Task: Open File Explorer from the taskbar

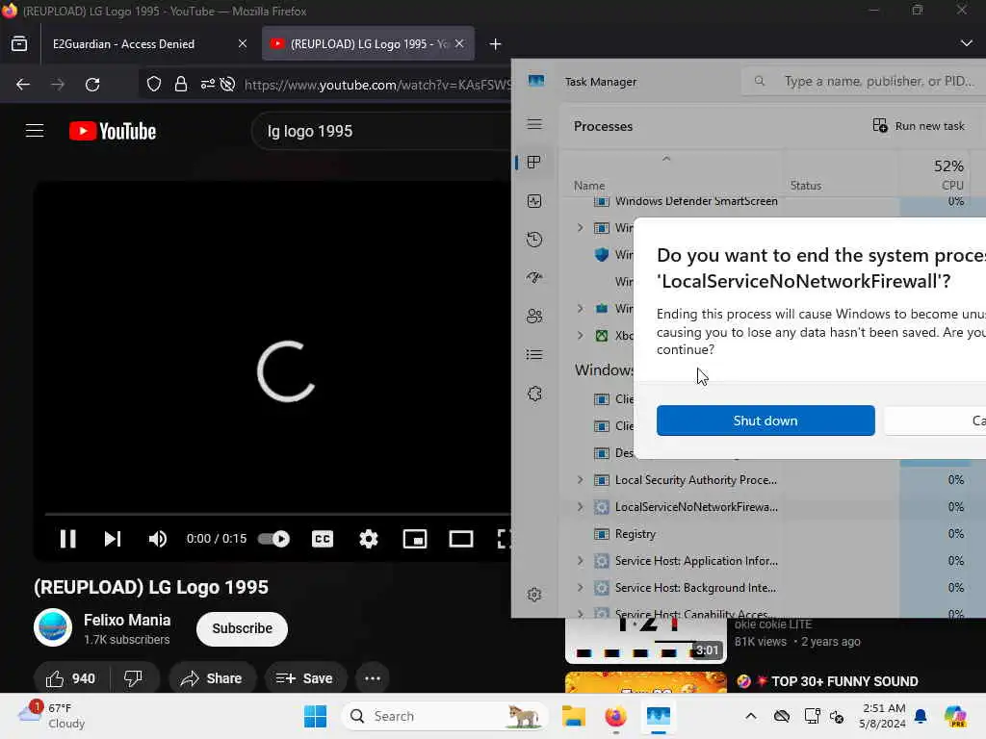Action: coord(574,716)
